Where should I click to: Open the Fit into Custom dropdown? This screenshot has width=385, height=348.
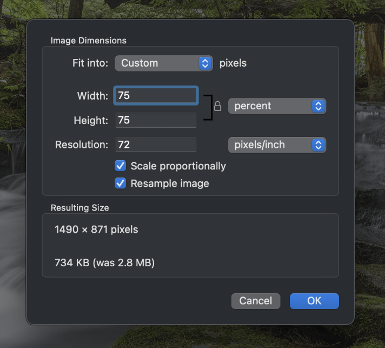pyautogui.click(x=164, y=63)
